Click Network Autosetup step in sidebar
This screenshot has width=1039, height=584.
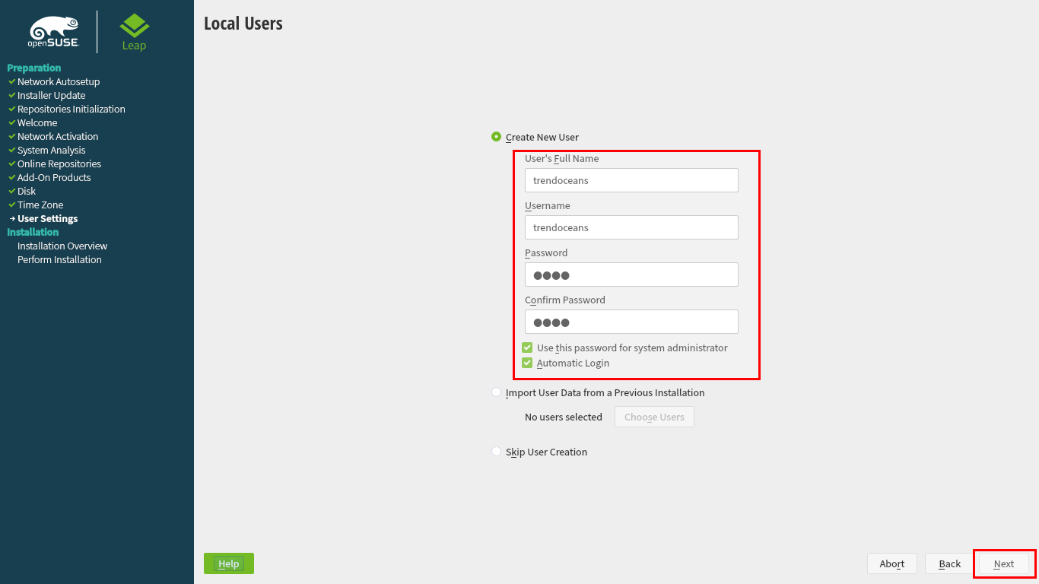click(59, 81)
